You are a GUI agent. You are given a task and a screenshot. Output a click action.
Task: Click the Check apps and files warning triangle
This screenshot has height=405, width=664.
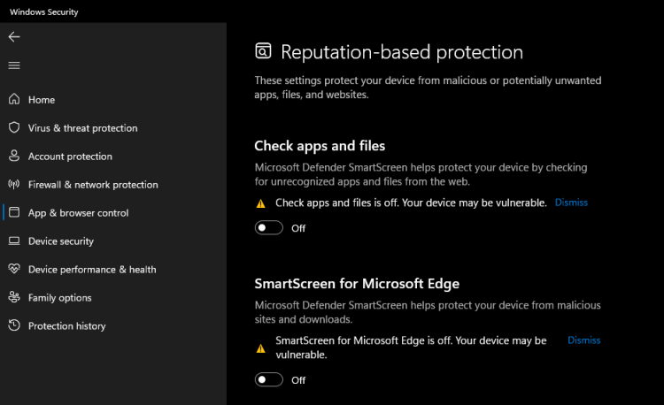coord(260,203)
